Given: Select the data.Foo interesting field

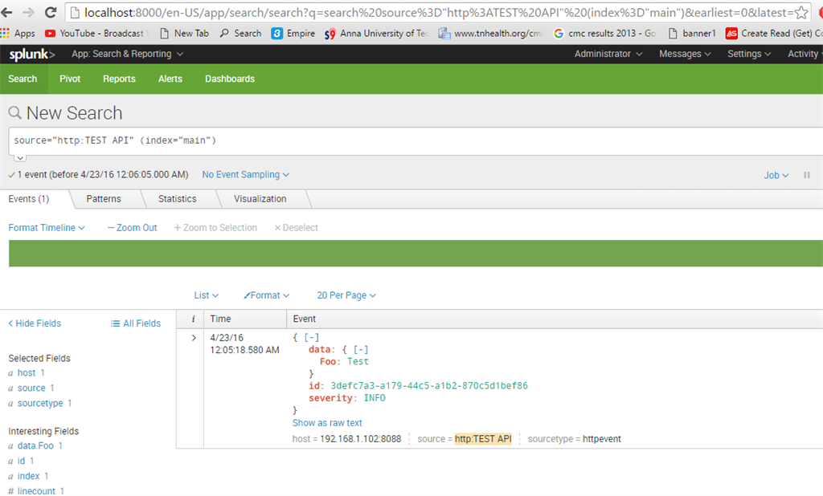Looking at the screenshot, I should tap(35, 445).
